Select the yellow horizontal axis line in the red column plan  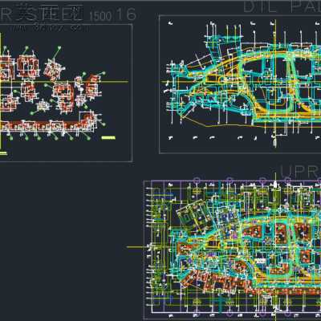coord(64,82)
